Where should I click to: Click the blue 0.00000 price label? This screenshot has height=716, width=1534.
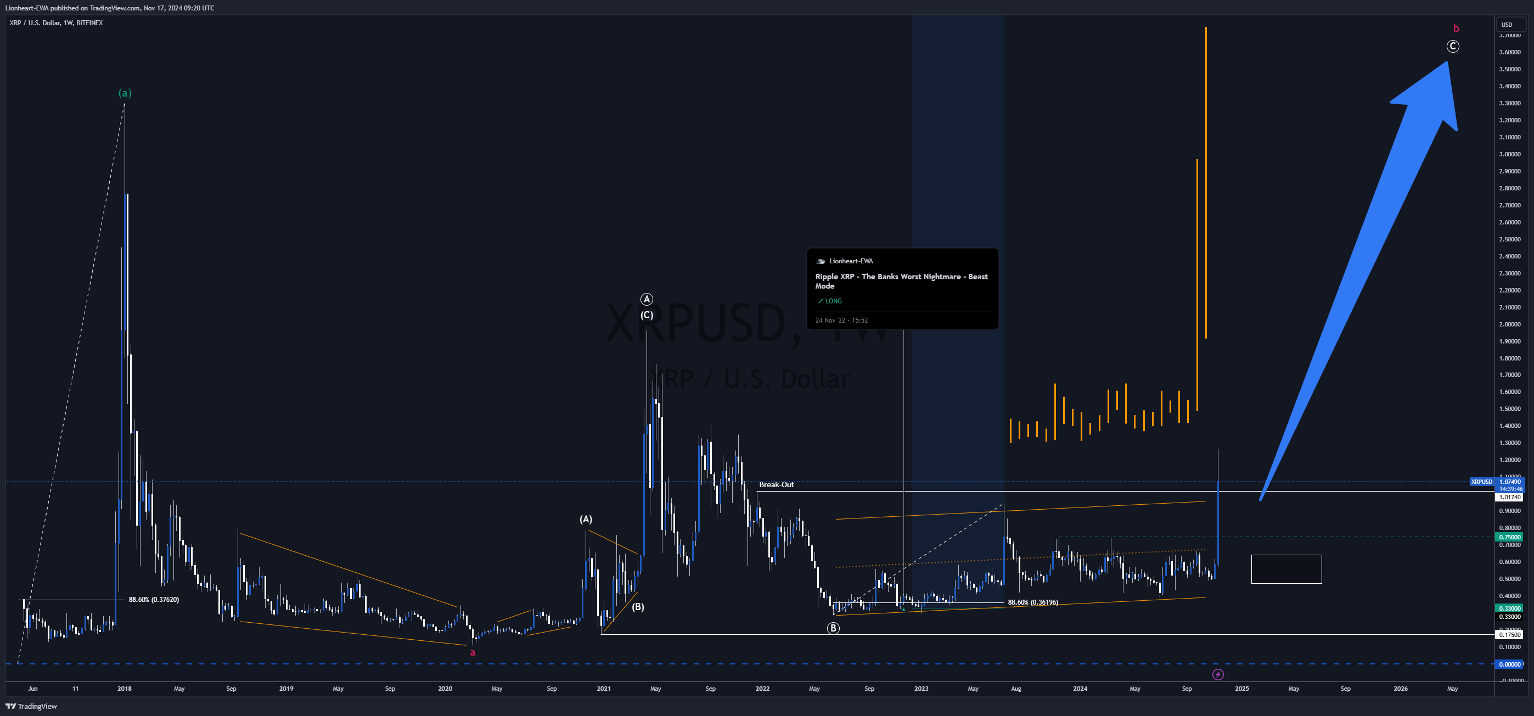pyautogui.click(x=1510, y=664)
